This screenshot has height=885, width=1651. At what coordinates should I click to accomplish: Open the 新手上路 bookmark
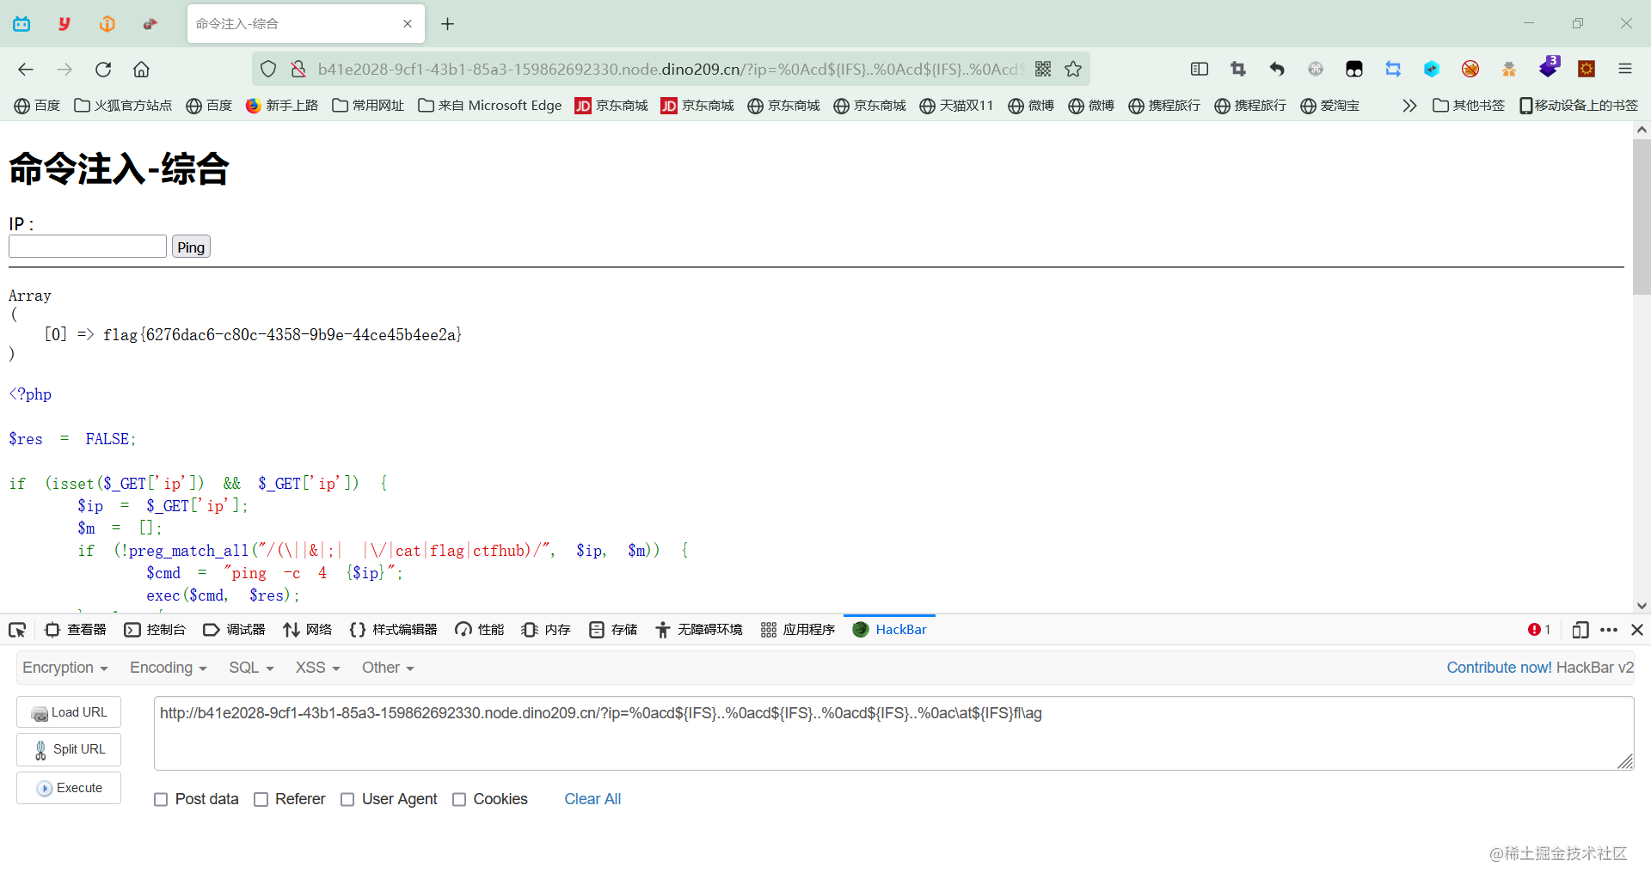tap(282, 106)
